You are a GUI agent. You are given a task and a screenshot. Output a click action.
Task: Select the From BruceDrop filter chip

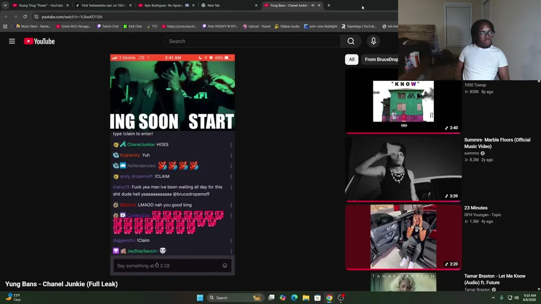coord(380,60)
